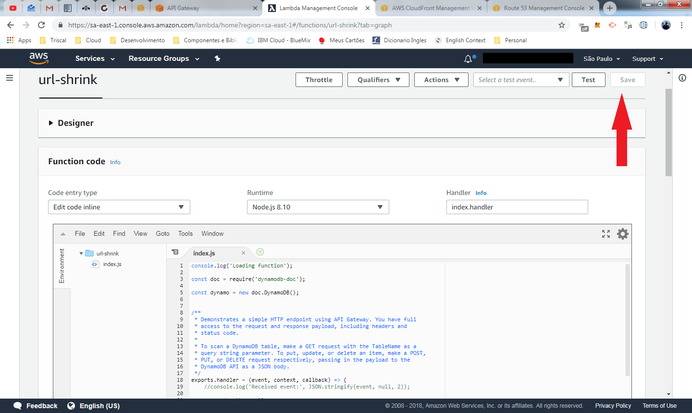Go back to the previous page
The image size is (692, 413).
pyautogui.click(x=11, y=25)
